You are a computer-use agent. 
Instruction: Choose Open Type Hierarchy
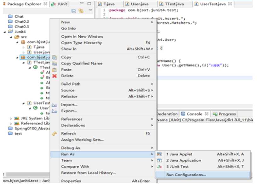[103, 43]
